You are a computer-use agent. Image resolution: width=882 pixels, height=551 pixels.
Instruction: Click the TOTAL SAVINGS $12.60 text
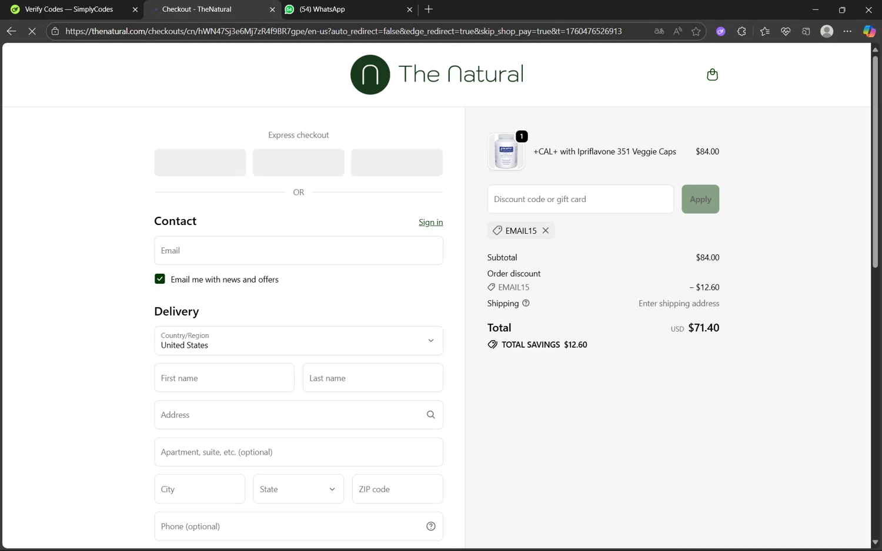pos(544,345)
